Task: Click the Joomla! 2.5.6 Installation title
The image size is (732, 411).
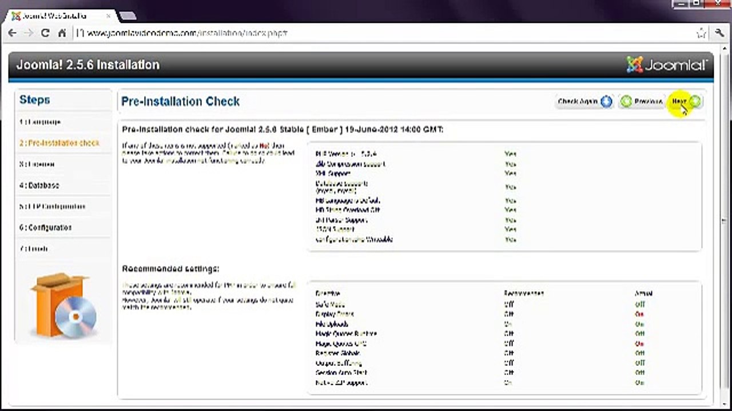Action: 87,65
